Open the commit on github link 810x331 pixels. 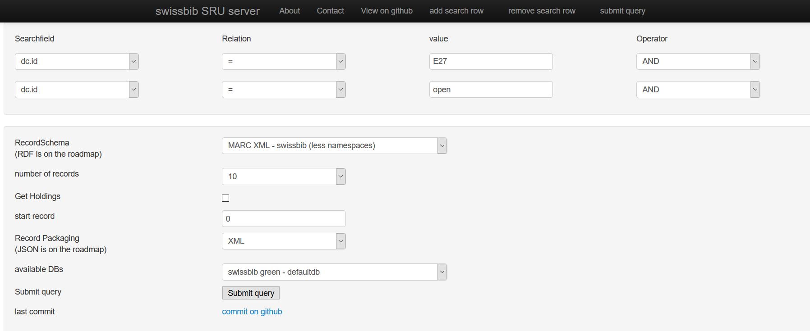252,312
